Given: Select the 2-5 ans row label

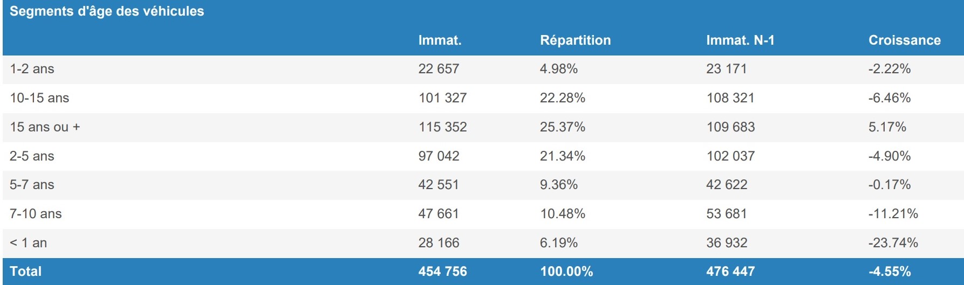Looking at the screenshot, I should (x=32, y=156).
